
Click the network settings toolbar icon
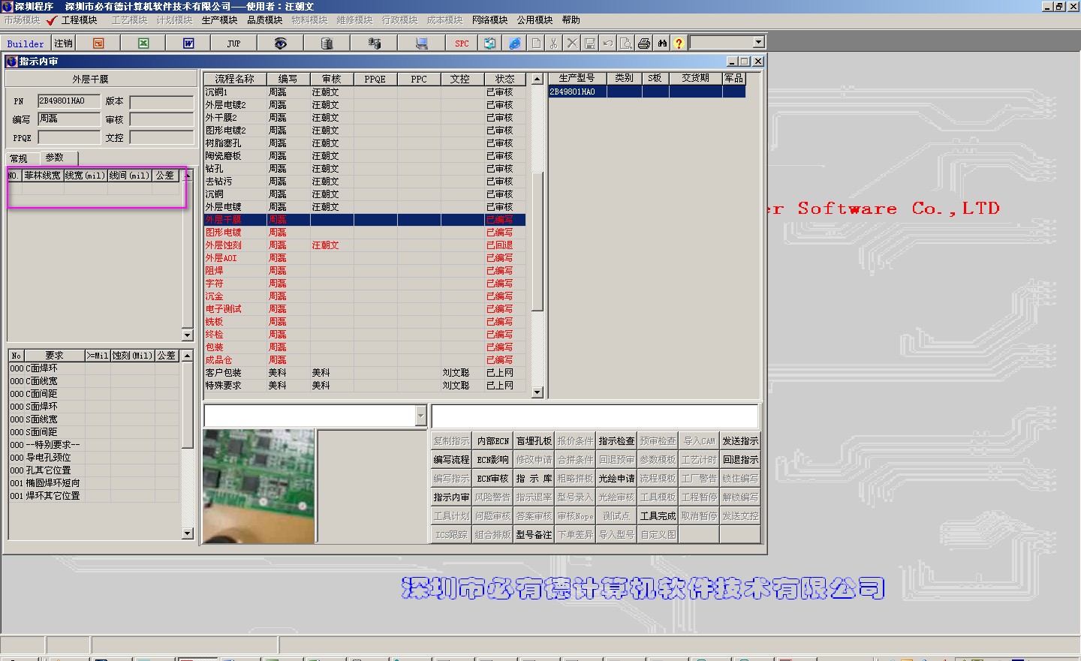(x=374, y=44)
